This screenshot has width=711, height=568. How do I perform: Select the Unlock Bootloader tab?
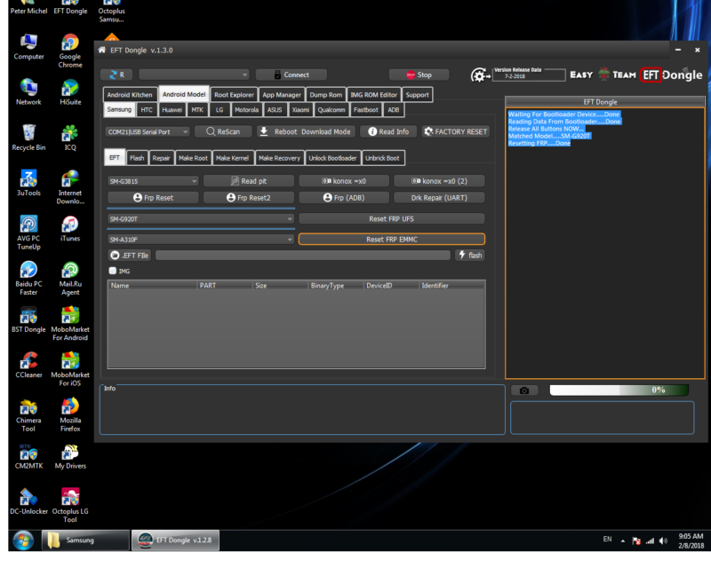[332, 158]
